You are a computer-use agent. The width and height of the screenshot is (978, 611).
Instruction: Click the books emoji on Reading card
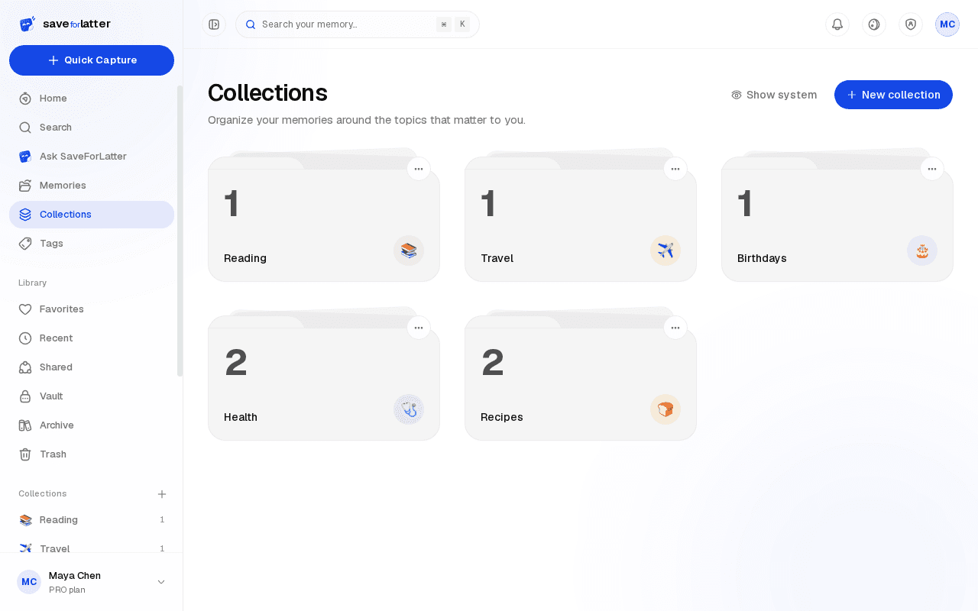tap(409, 251)
